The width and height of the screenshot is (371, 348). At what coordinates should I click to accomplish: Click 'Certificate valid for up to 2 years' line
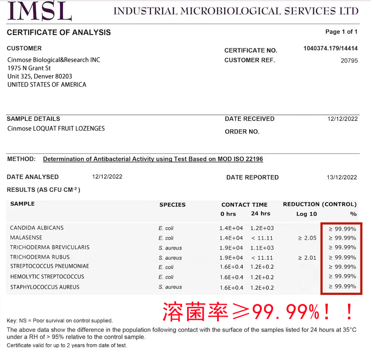[x=67, y=345]
